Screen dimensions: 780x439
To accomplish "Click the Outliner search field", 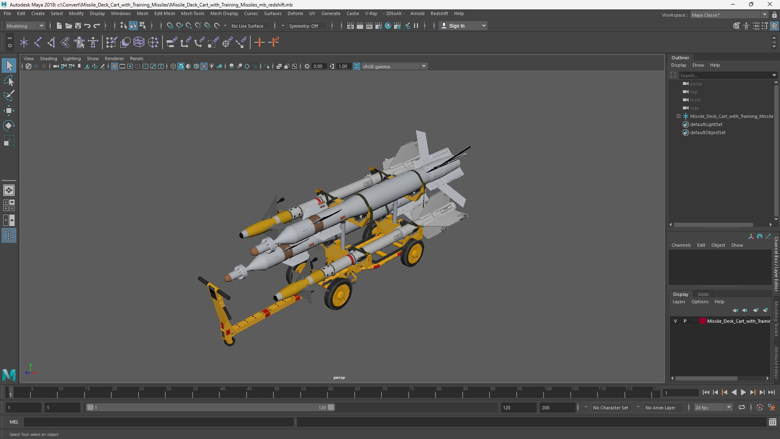I will point(725,75).
